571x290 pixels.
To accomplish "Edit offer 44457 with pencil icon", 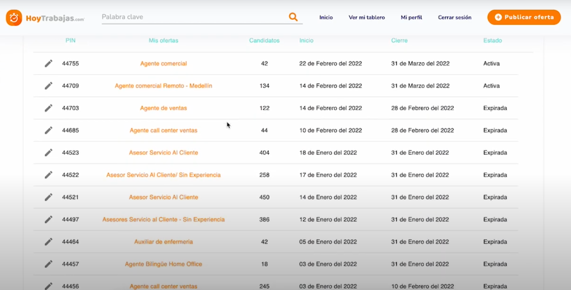I will pyautogui.click(x=48, y=264).
